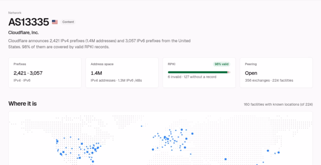Click the IPv4 addresses · 1.3M IPv6 /48s text
321x165 pixels.
tap(116, 80)
